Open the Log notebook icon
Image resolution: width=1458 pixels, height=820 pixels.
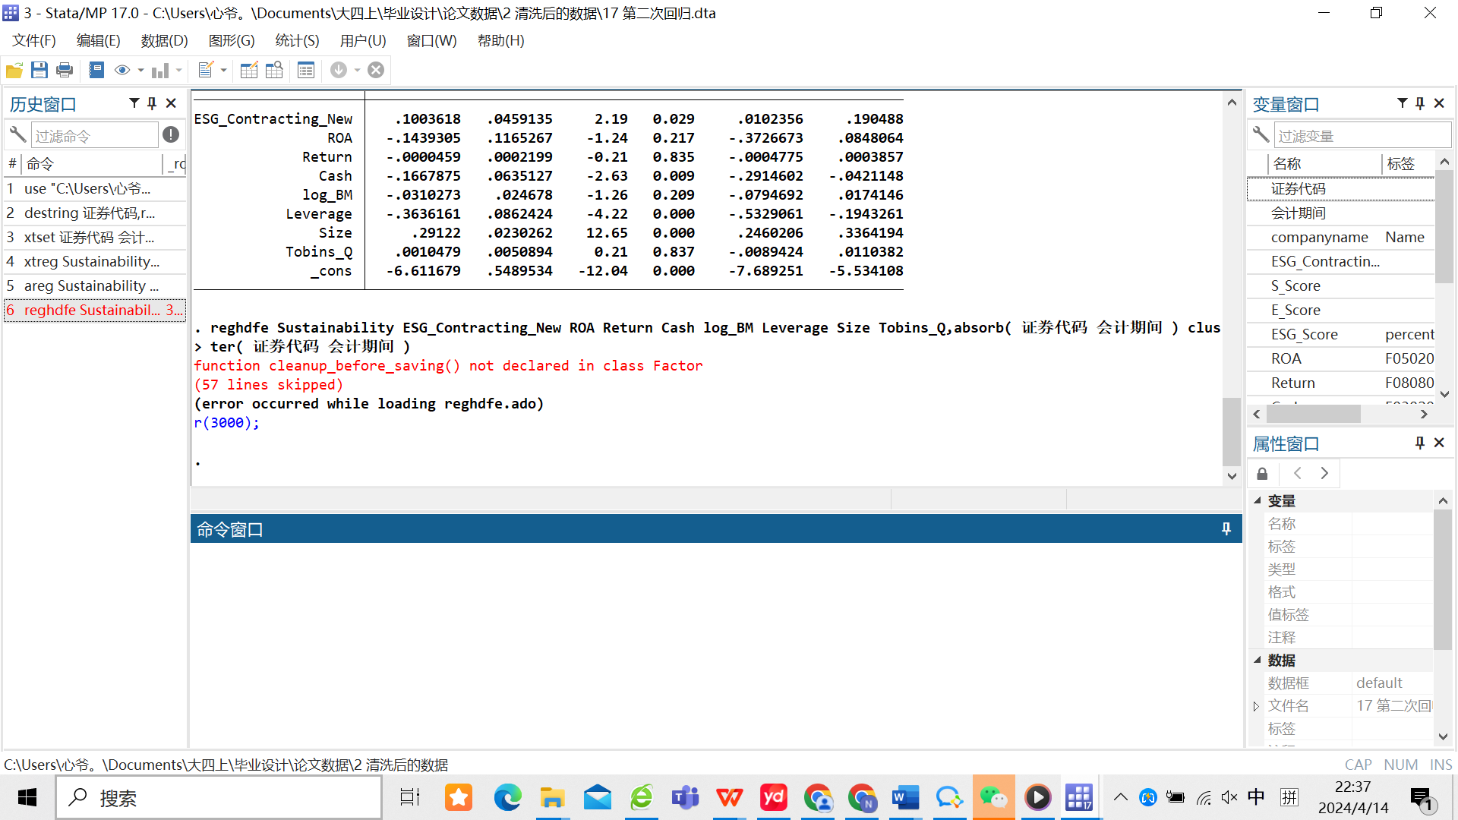click(96, 71)
